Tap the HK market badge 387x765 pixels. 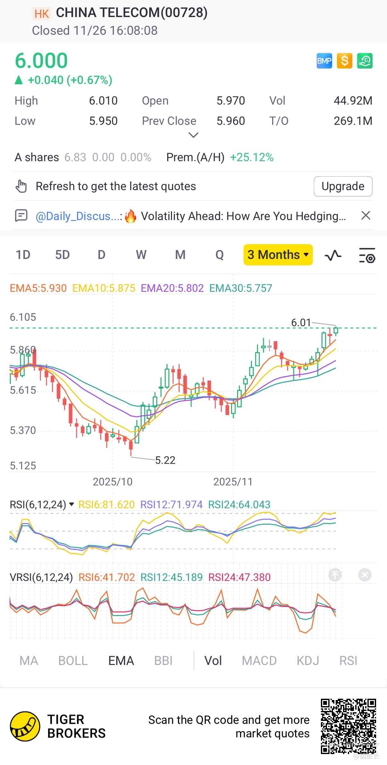coord(42,14)
